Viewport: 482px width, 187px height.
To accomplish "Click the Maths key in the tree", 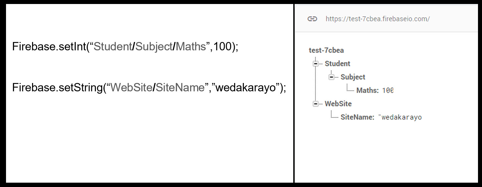I will pyautogui.click(x=367, y=90).
